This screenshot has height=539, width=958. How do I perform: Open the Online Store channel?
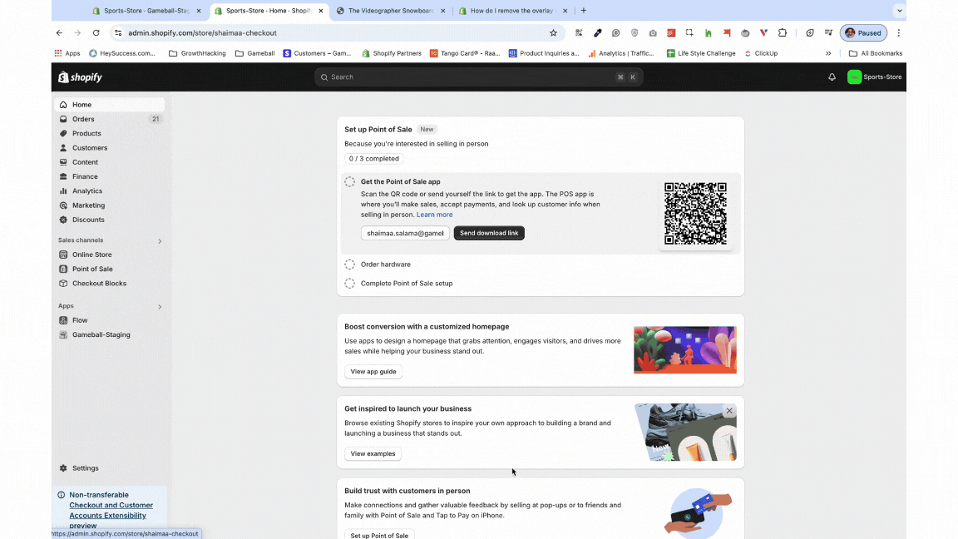91,254
